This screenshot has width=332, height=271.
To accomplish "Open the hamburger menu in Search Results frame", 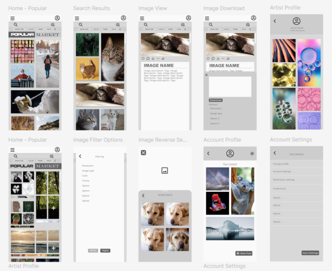I will (77, 18).
